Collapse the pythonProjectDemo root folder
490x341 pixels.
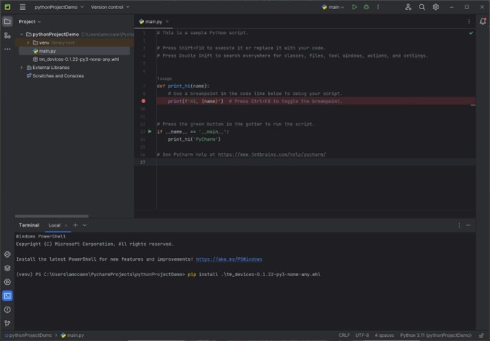pyautogui.click(x=22, y=35)
